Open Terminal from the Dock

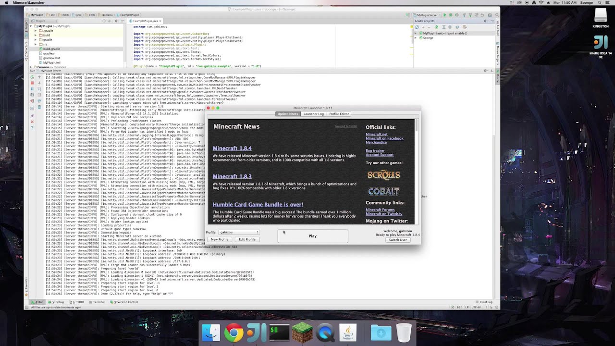pos(279,333)
